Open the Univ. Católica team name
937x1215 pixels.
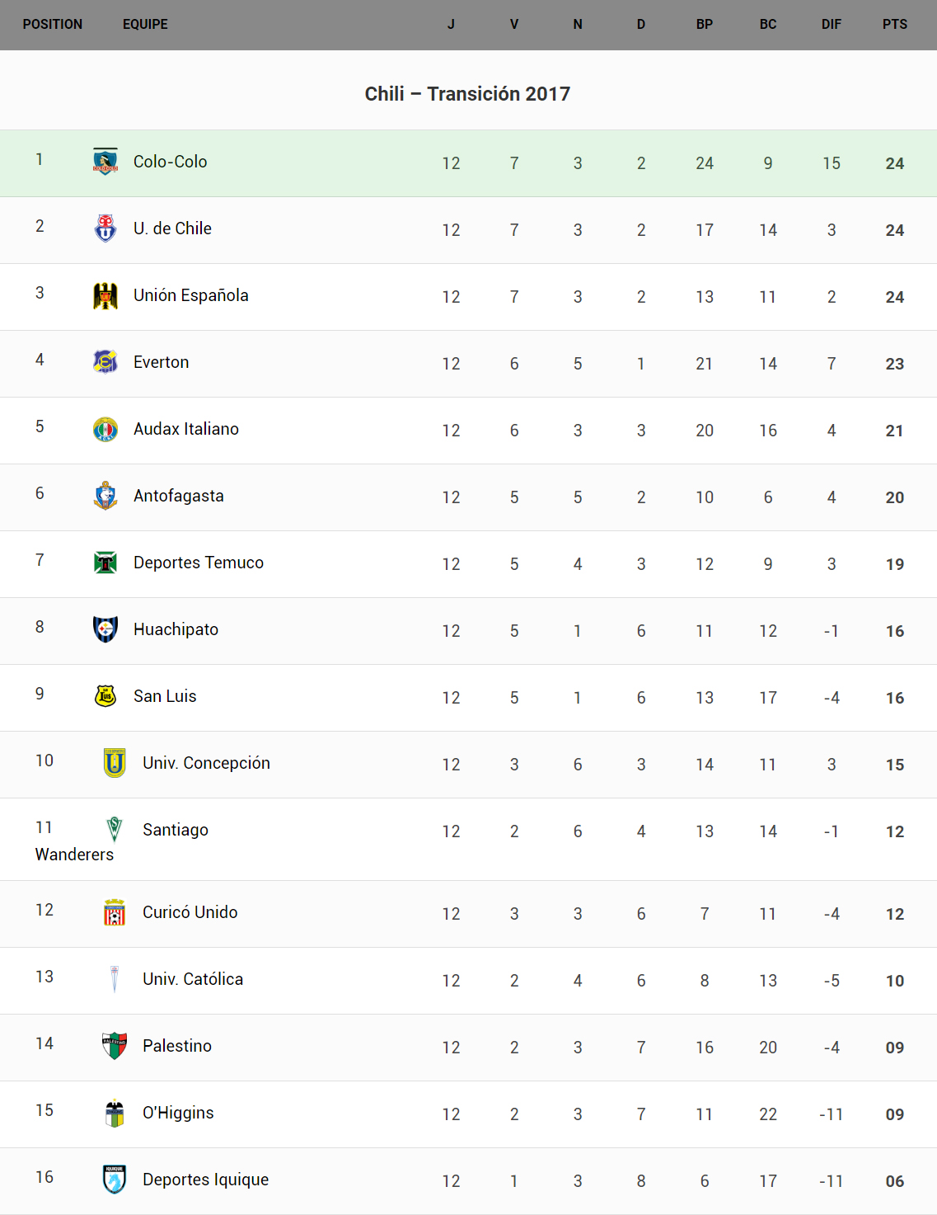(x=193, y=979)
